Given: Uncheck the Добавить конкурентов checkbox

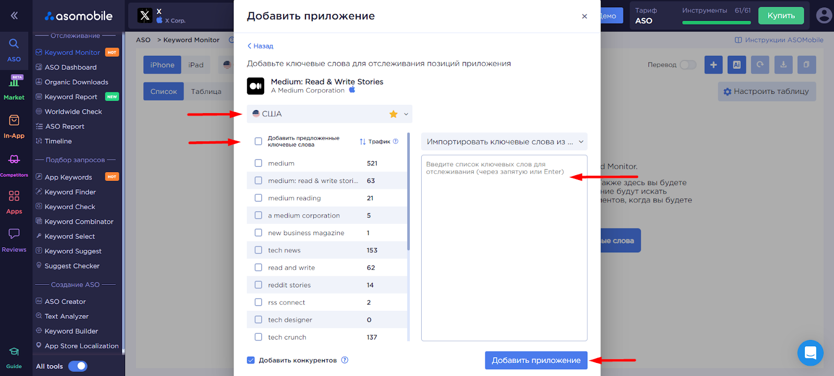Looking at the screenshot, I should coord(251,360).
